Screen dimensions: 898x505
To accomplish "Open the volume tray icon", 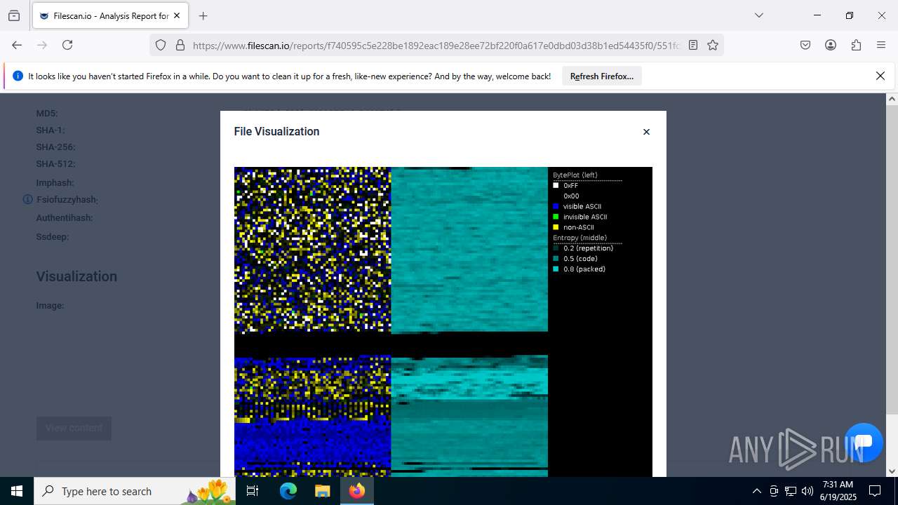I will [x=807, y=491].
